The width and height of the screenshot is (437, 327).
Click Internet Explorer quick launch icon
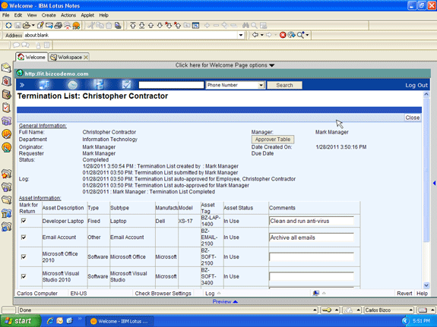pyautogui.click(x=50, y=321)
